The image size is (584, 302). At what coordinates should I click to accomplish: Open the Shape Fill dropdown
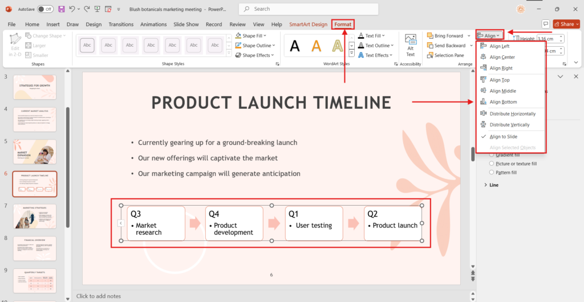pyautogui.click(x=255, y=36)
